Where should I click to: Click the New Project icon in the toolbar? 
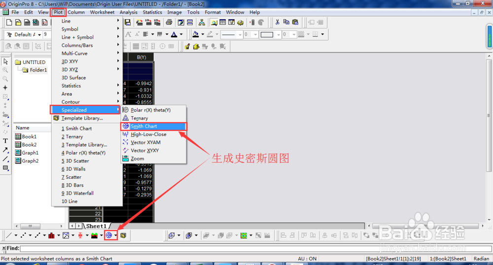[9, 22]
